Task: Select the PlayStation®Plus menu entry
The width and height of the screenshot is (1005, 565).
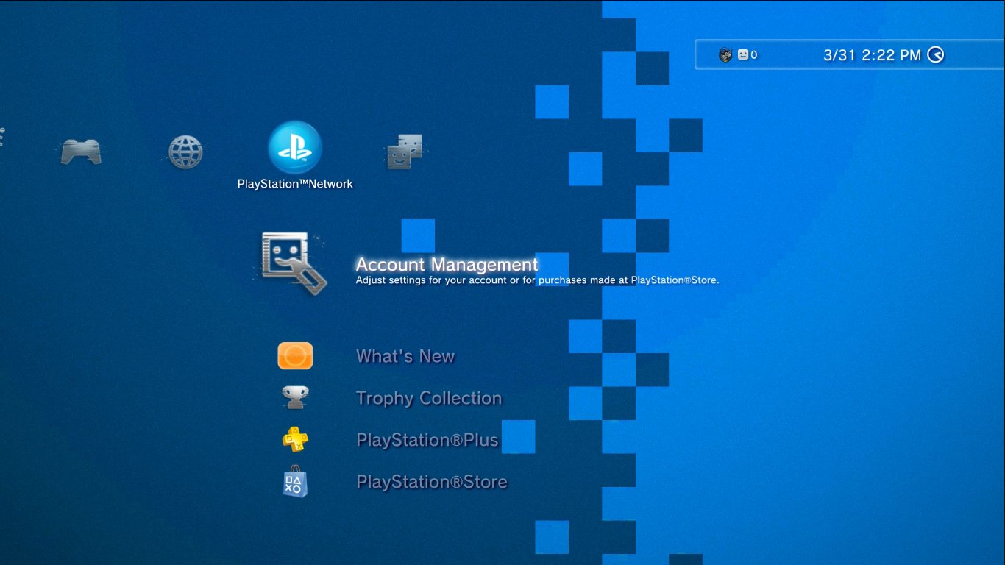Action: tap(427, 440)
